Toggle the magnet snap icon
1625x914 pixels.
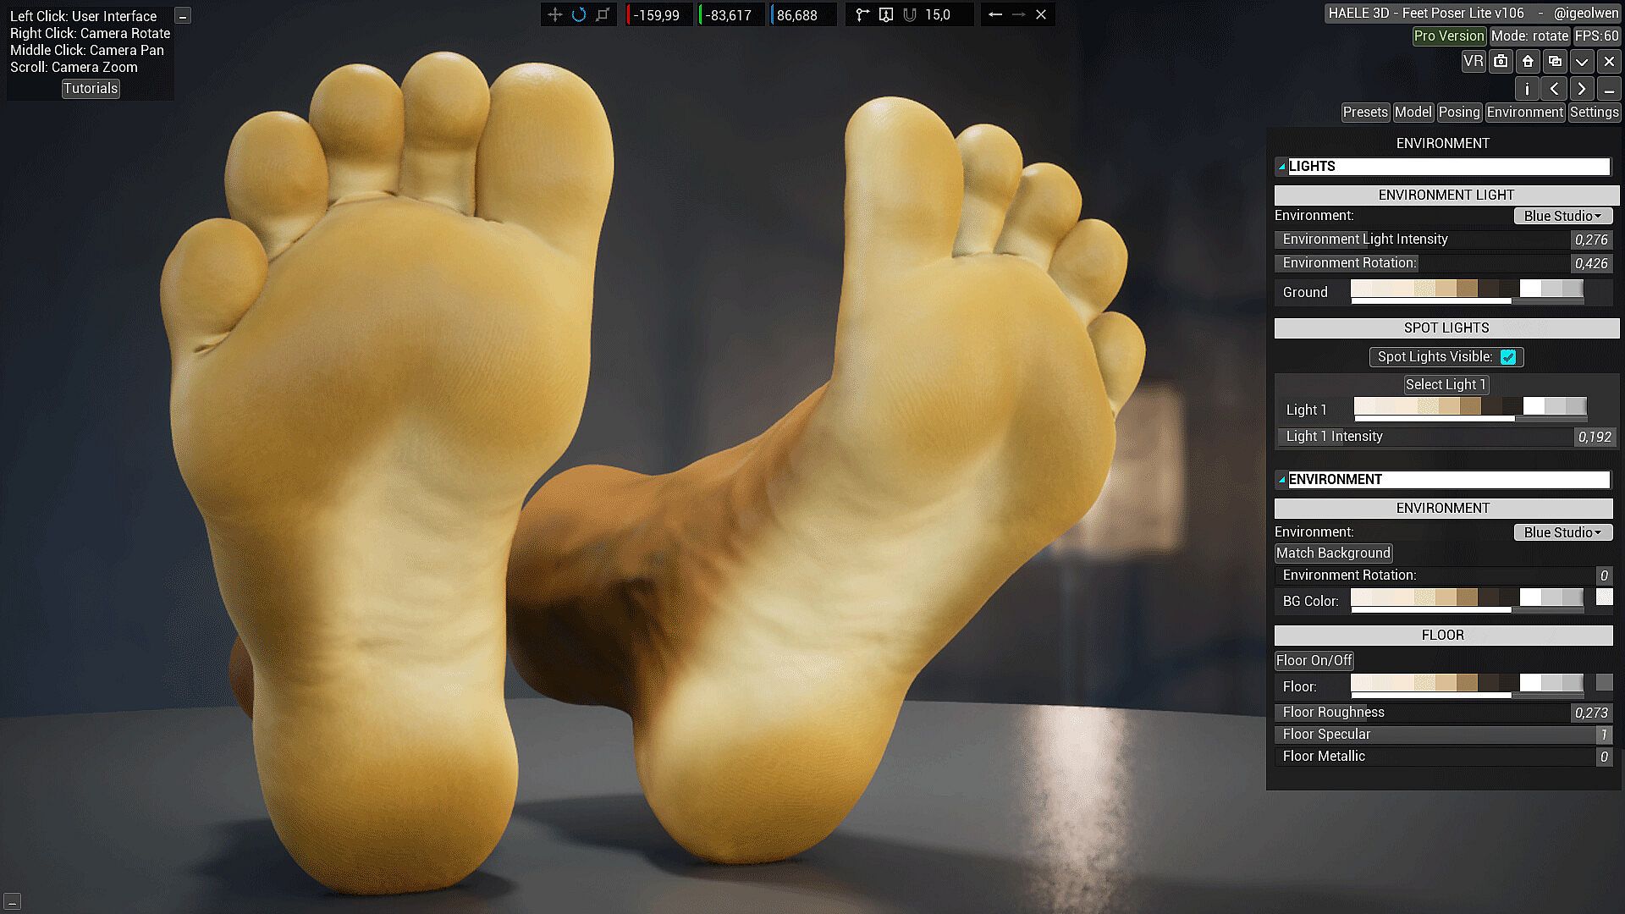coord(910,14)
